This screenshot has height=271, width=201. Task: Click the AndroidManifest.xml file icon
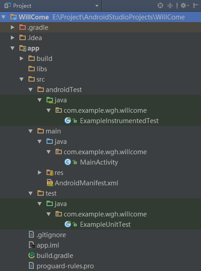[50, 183]
